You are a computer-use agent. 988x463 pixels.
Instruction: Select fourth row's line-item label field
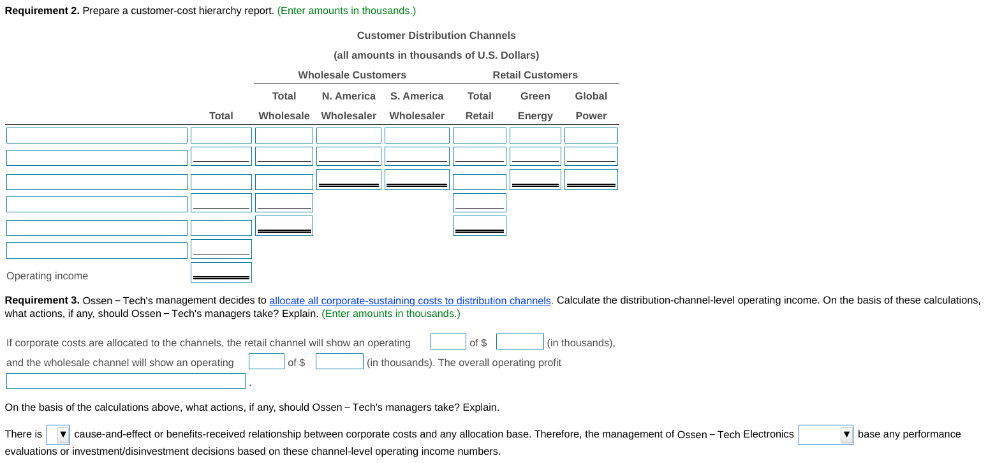click(x=97, y=204)
